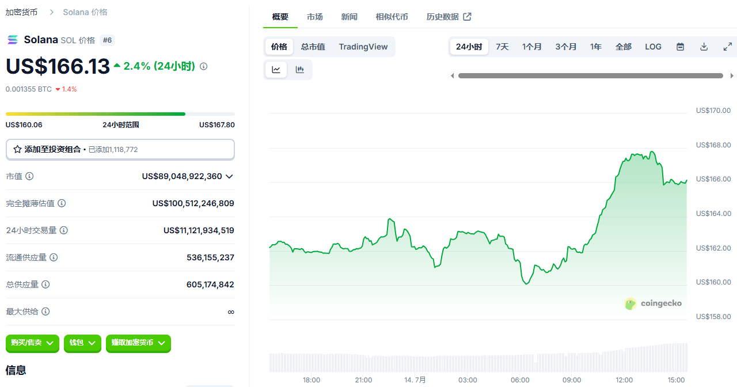Click the 14. 7月 date axis label
The image size is (737, 387).
[415, 380]
